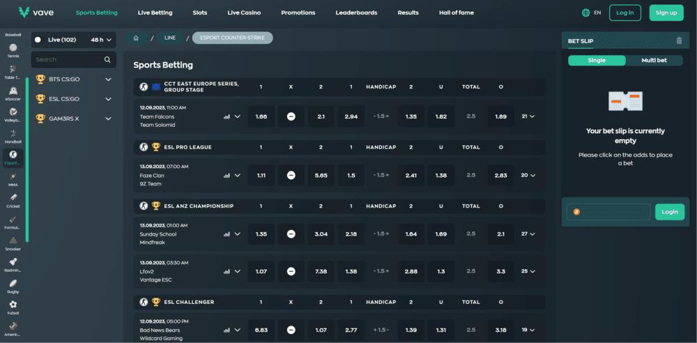
Task: Open the Promotions menu
Action: [x=298, y=13]
